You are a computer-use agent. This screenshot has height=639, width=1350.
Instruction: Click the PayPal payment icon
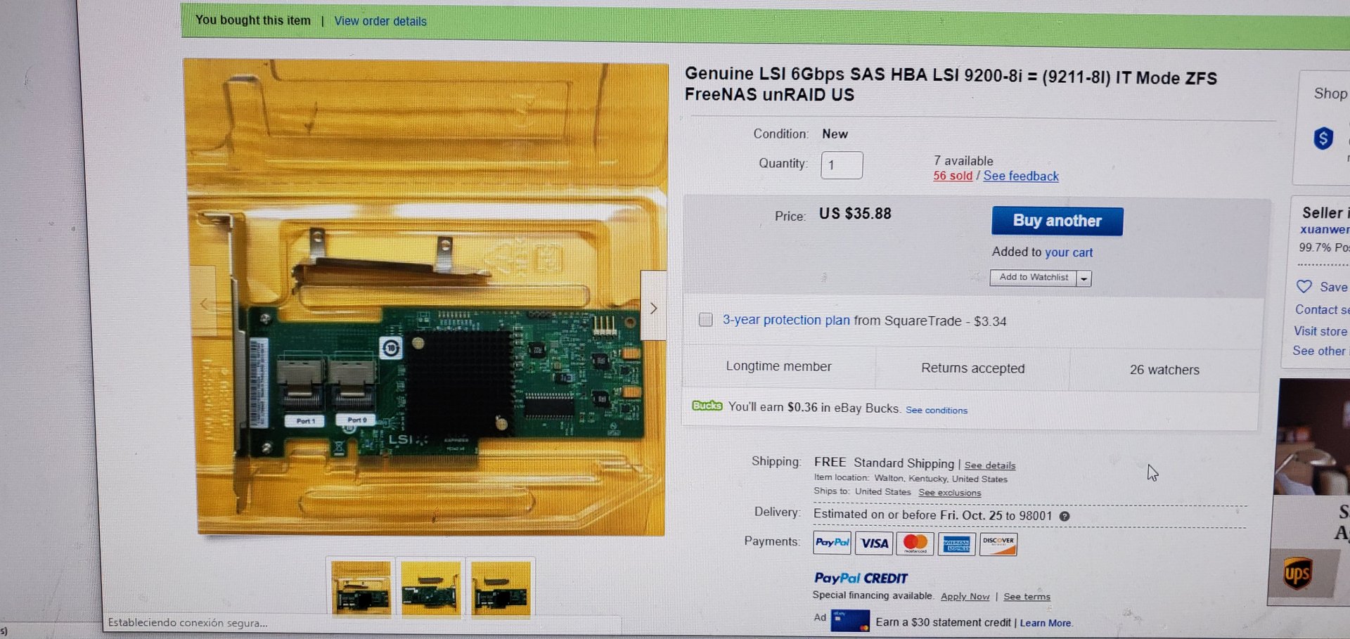[832, 543]
